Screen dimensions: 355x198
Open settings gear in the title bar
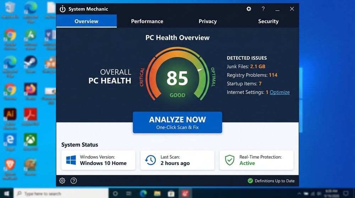tap(248, 9)
